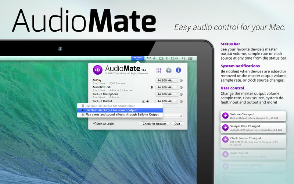Click the Fri 12:44 clock in the menu bar

[172, 59]
